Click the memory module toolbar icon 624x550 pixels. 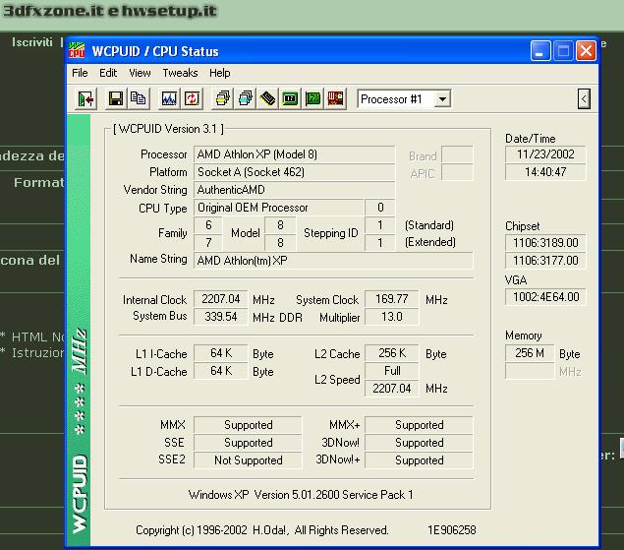click(x=267, y=98)
